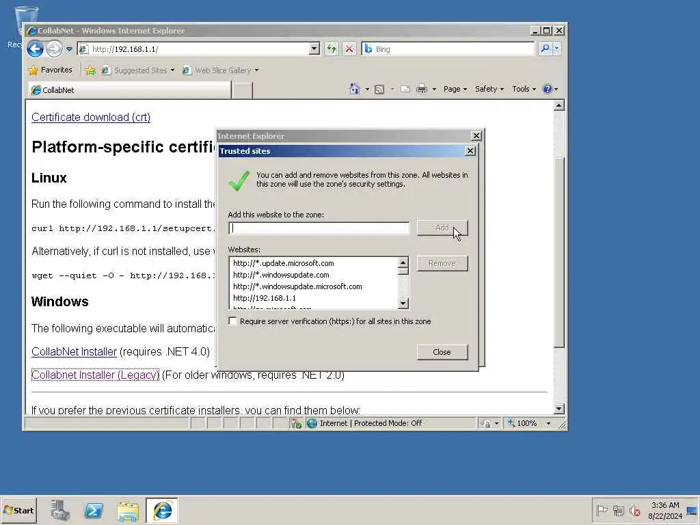Click the Home page icon
Image resolution: width=700 pixels, height=525 pixels.
355,90
